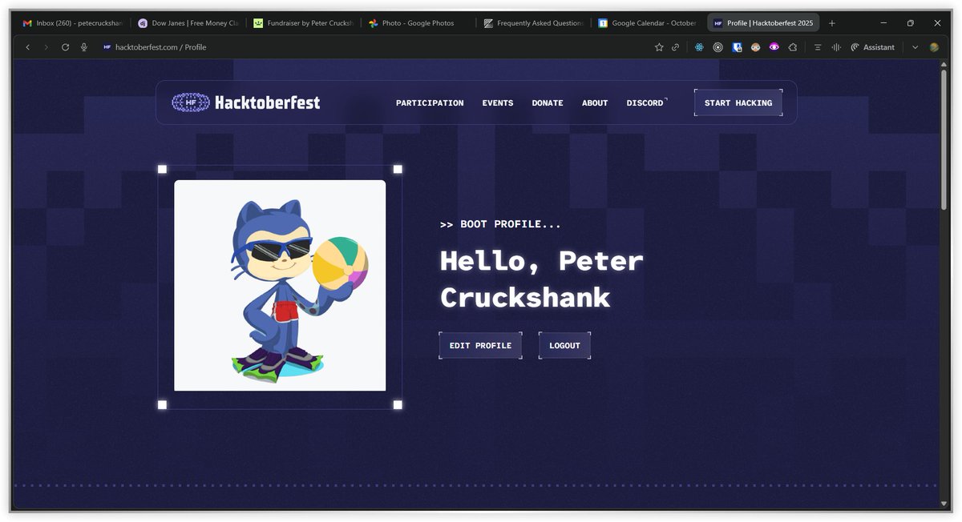Switch to the Dow Jones tab
The width and height of the screenshot is (962, 522).
[188, 23]
